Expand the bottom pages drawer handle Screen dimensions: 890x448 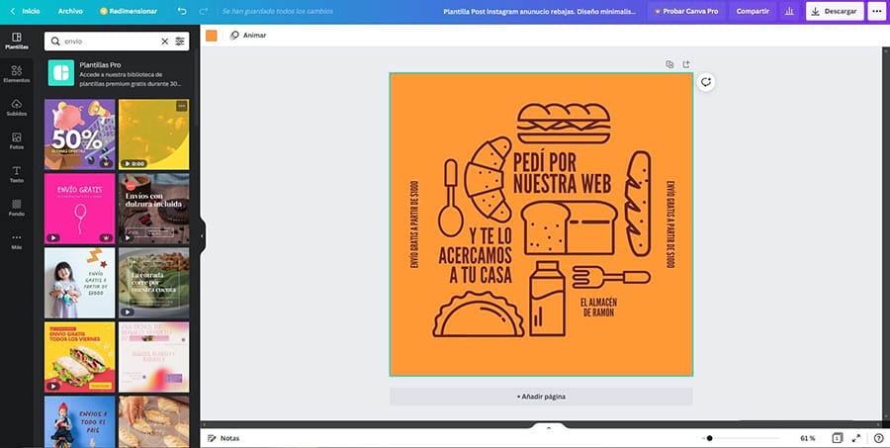click(548, 426)
